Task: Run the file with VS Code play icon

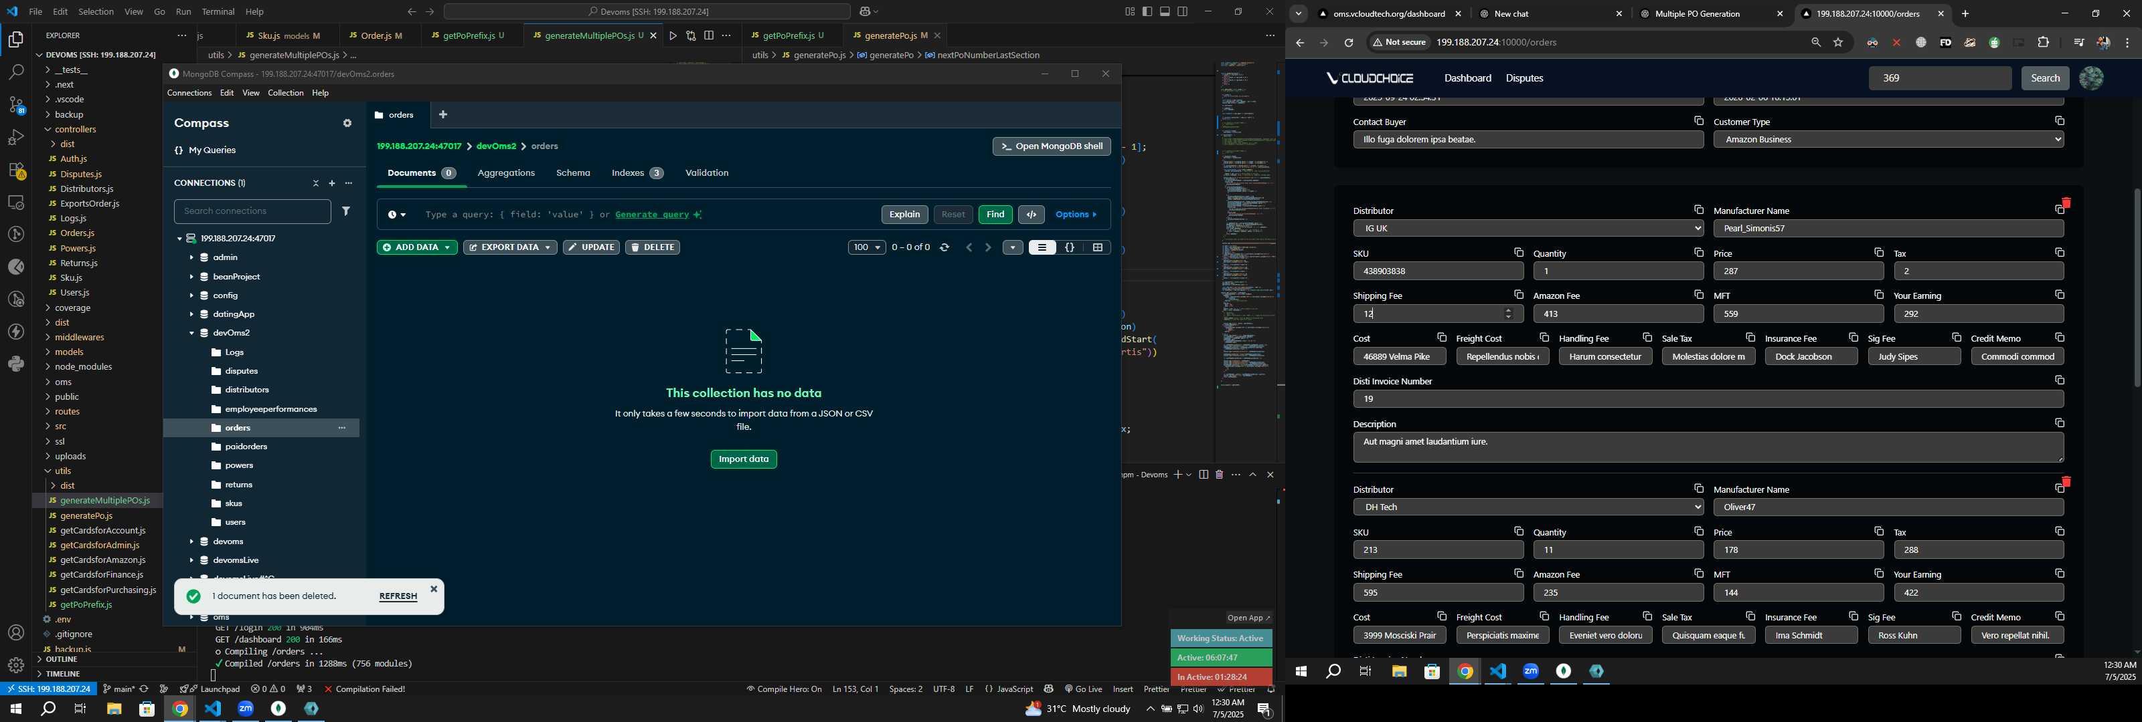Action: click(x=673, y=35)
